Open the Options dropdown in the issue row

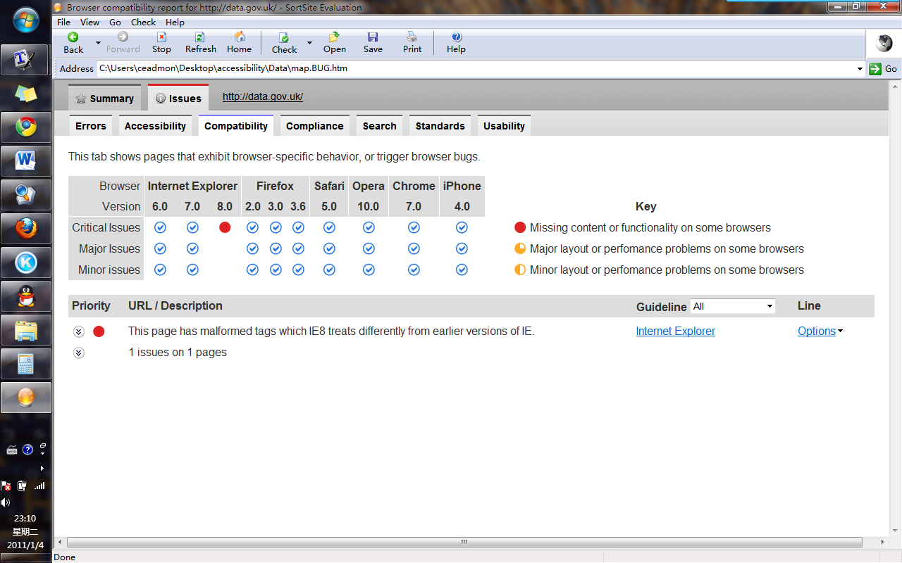tap(820, 331)
